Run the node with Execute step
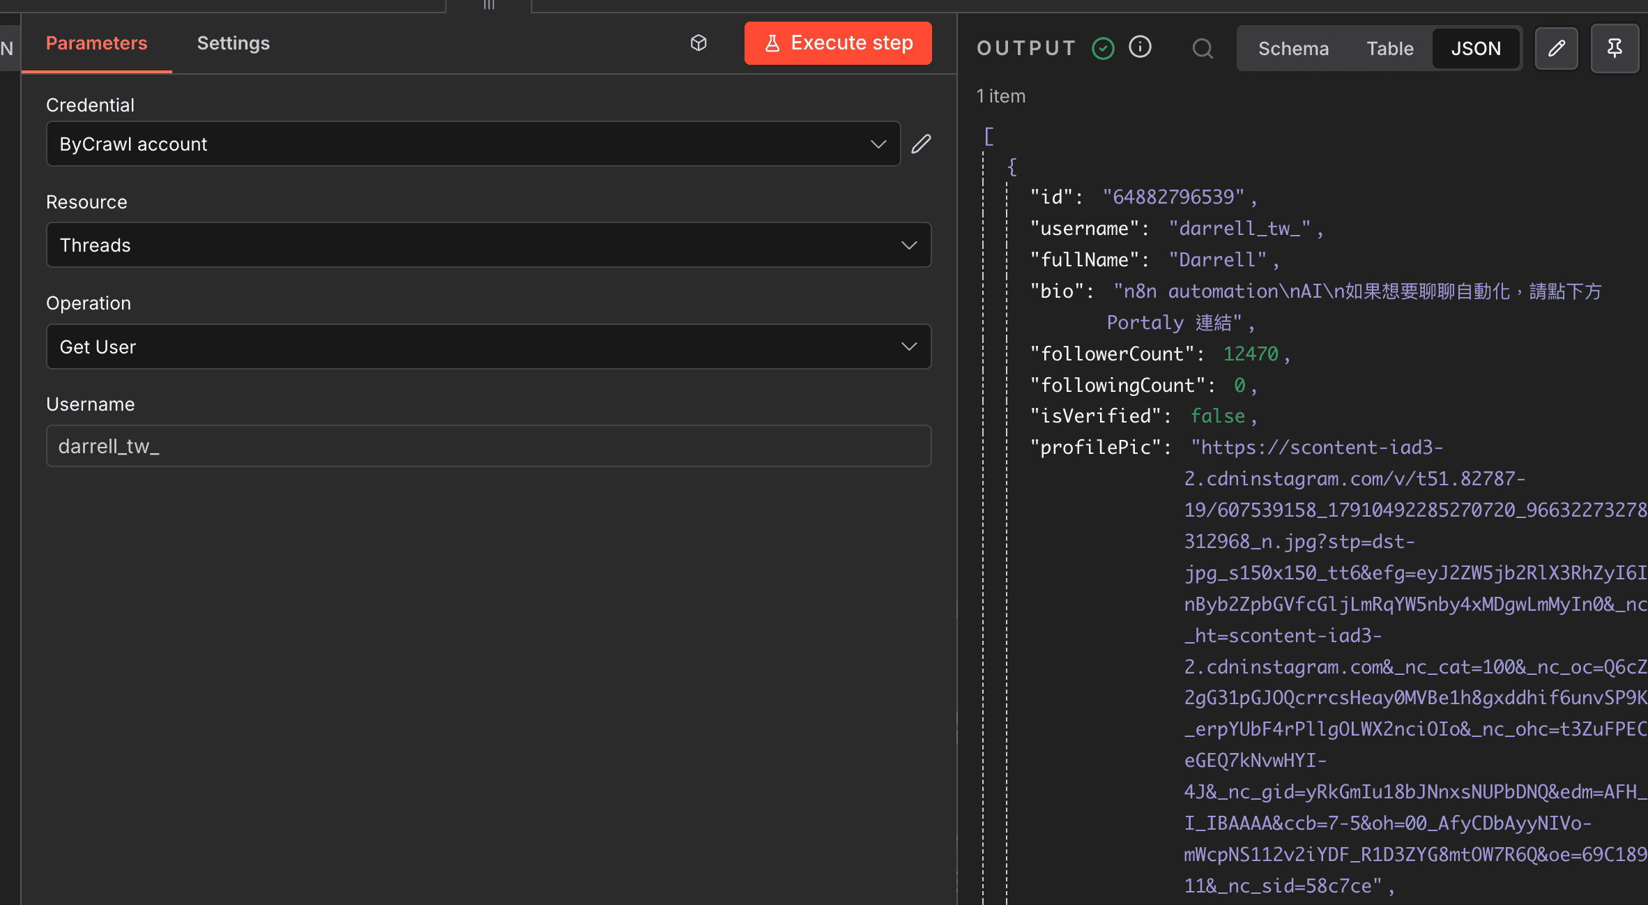 point(837,43)
